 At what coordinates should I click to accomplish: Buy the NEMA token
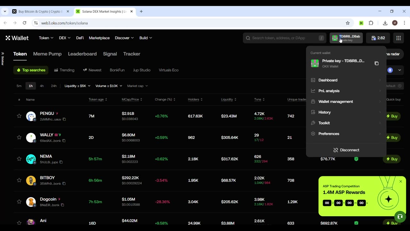(392, 159)
